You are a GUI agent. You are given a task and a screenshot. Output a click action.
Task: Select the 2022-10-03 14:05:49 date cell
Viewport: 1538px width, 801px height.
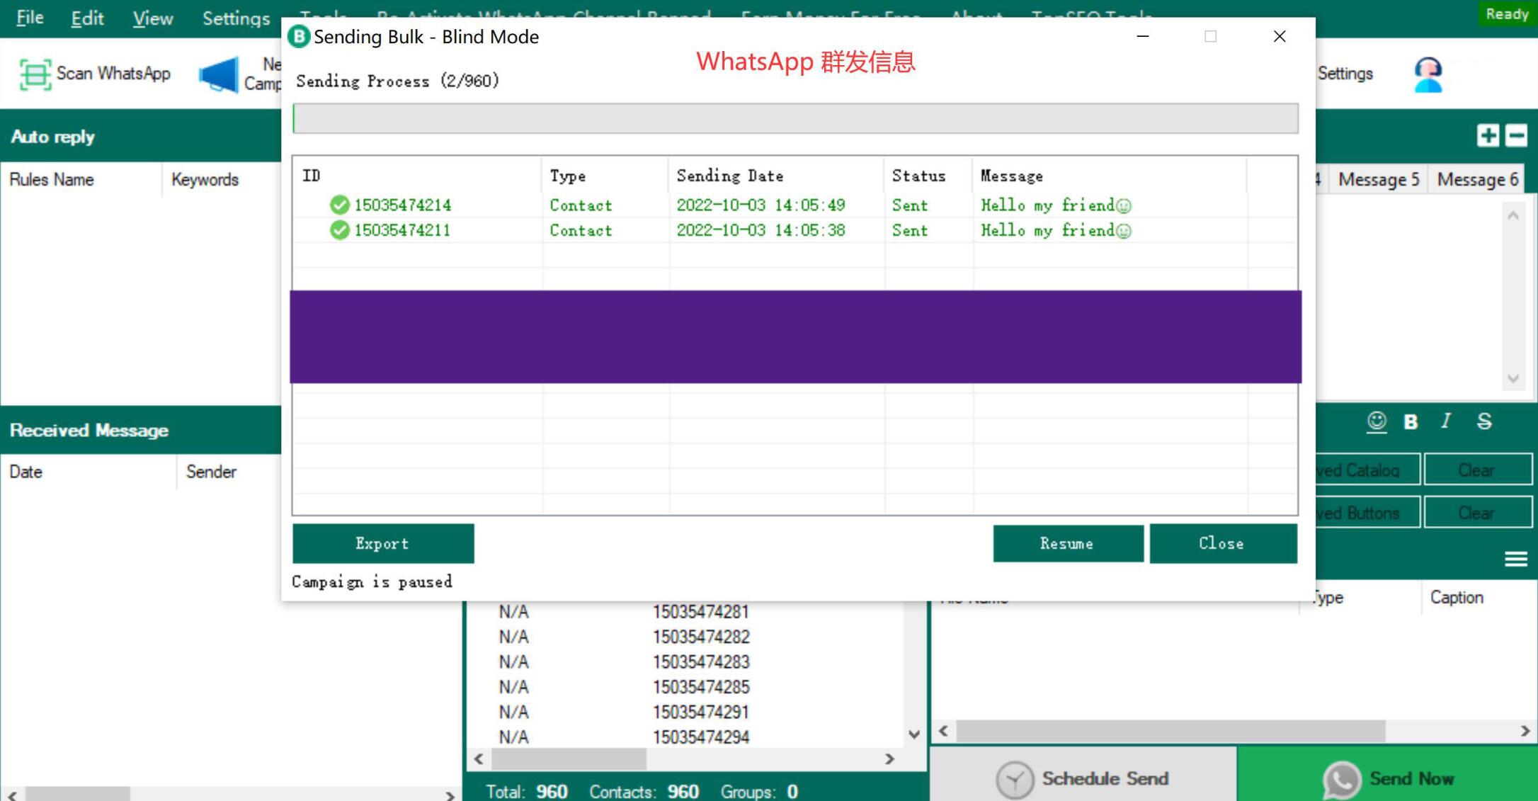pyautogui.click(x=761, y=205)
